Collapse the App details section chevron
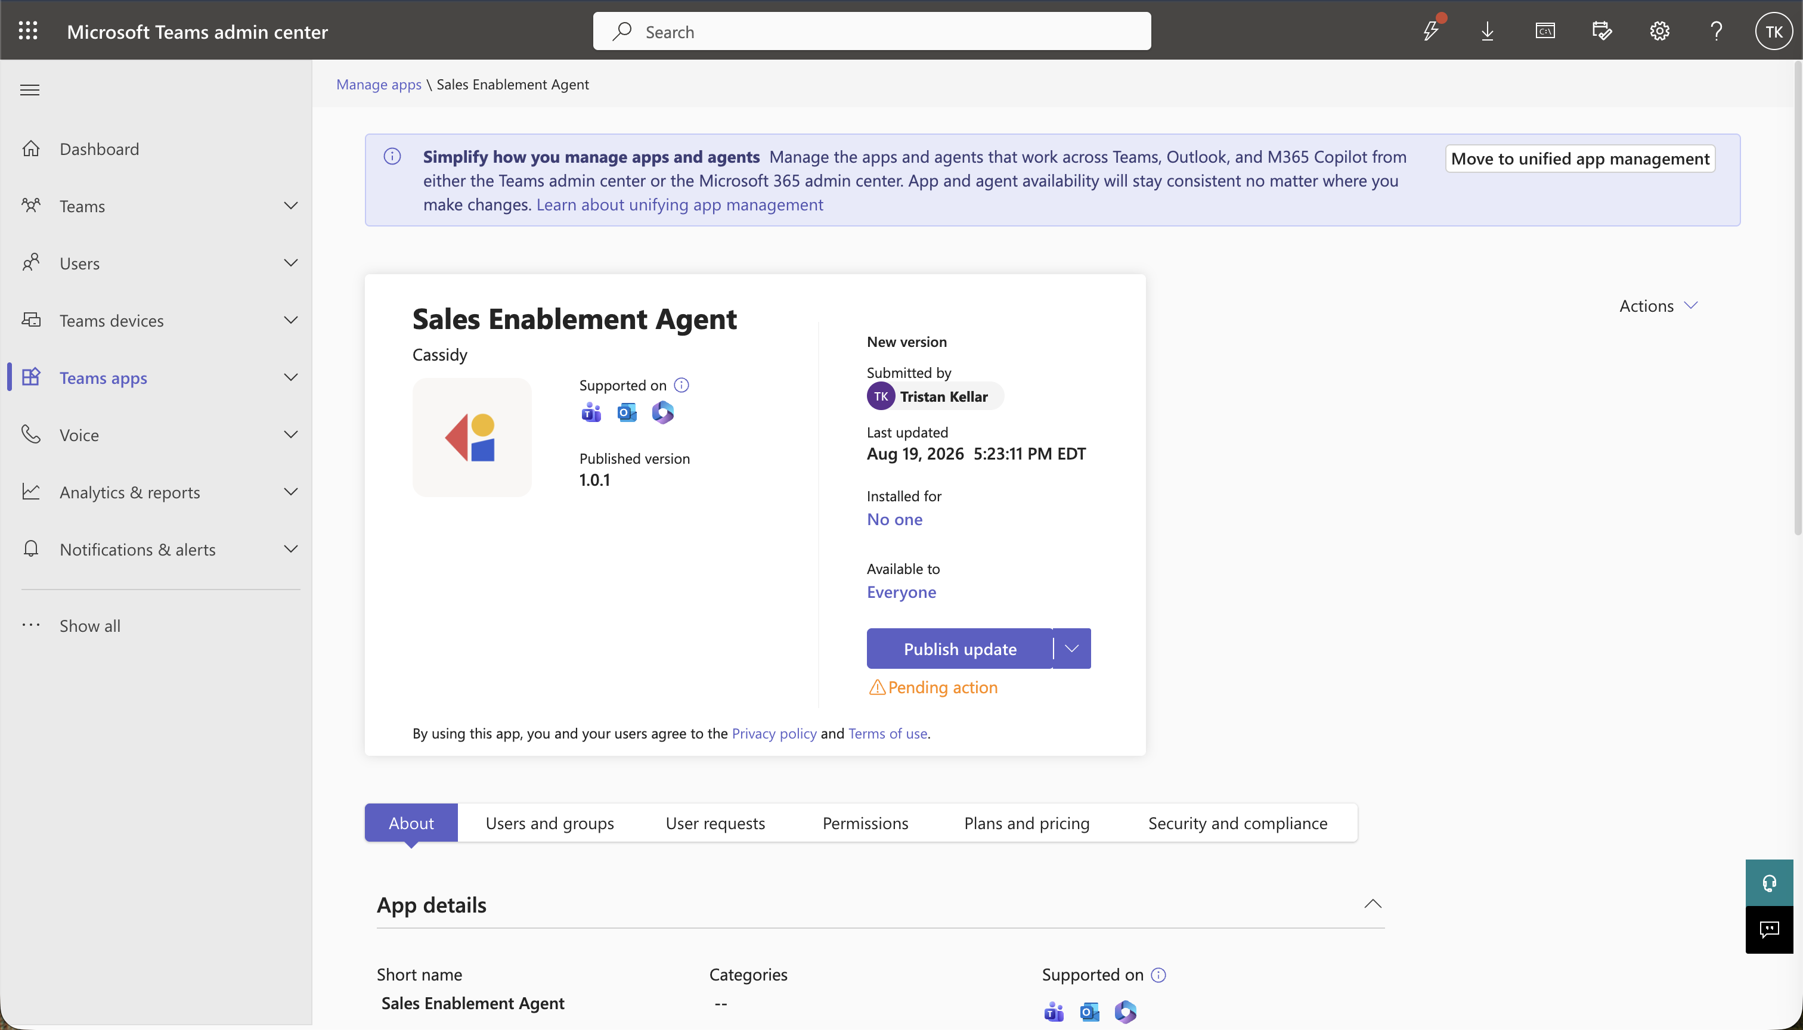 [1373, 904]
